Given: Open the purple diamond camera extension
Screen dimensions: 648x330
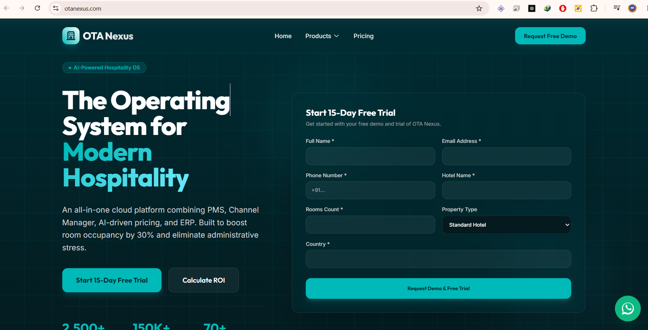Looking at the screenshot, I should pyautogui.click(x=501, y=8).
